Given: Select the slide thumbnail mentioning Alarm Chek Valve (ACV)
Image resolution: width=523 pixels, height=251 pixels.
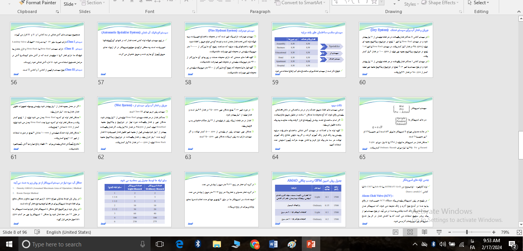Looking at the screenshot, I should 396,199.
